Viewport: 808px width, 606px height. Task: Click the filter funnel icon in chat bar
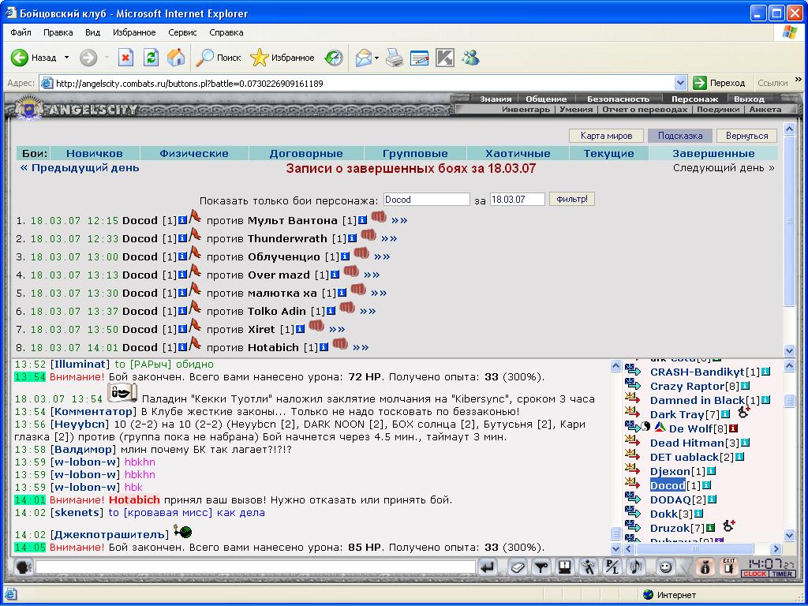(x=541, y=567)
